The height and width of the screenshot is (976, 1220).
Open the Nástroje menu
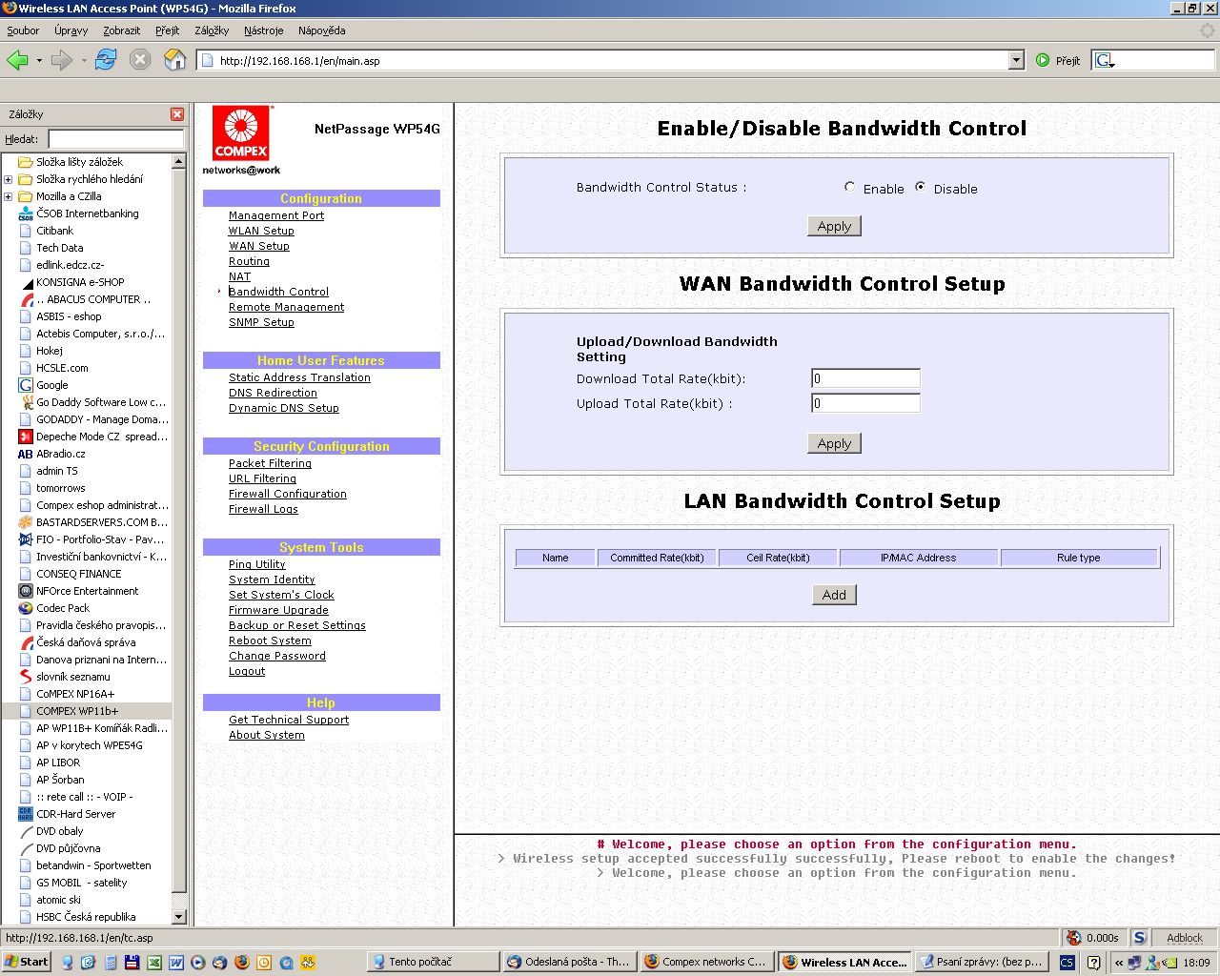click(x=263, y=30)
